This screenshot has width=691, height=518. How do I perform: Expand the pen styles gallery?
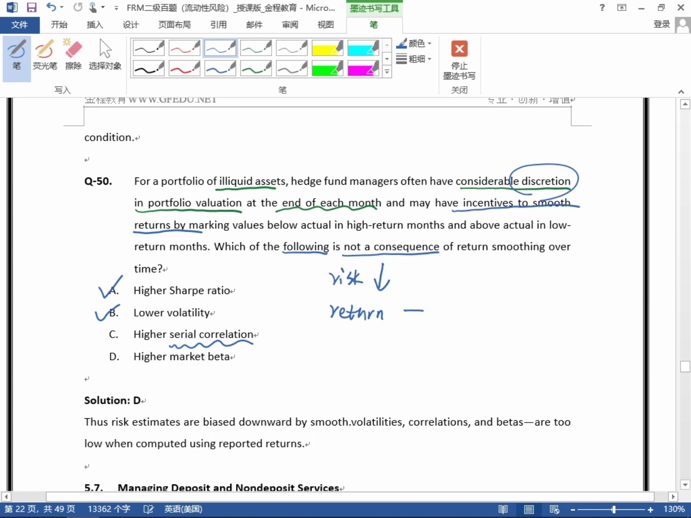[x=387, y=72]
